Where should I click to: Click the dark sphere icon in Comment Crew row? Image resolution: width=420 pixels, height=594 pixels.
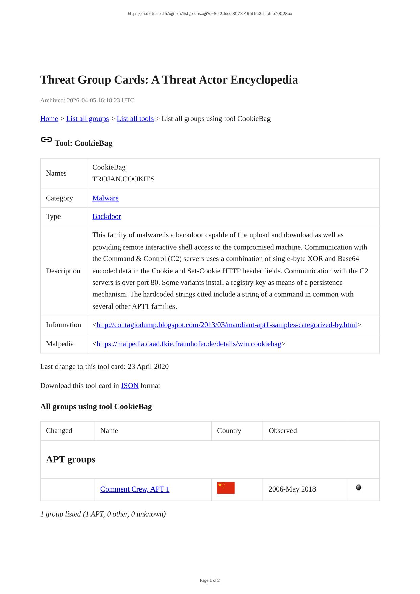pos(359,487)
